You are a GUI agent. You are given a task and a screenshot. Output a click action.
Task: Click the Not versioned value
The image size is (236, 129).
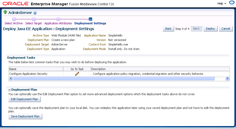pyautogui.click(x=117, y=40)
